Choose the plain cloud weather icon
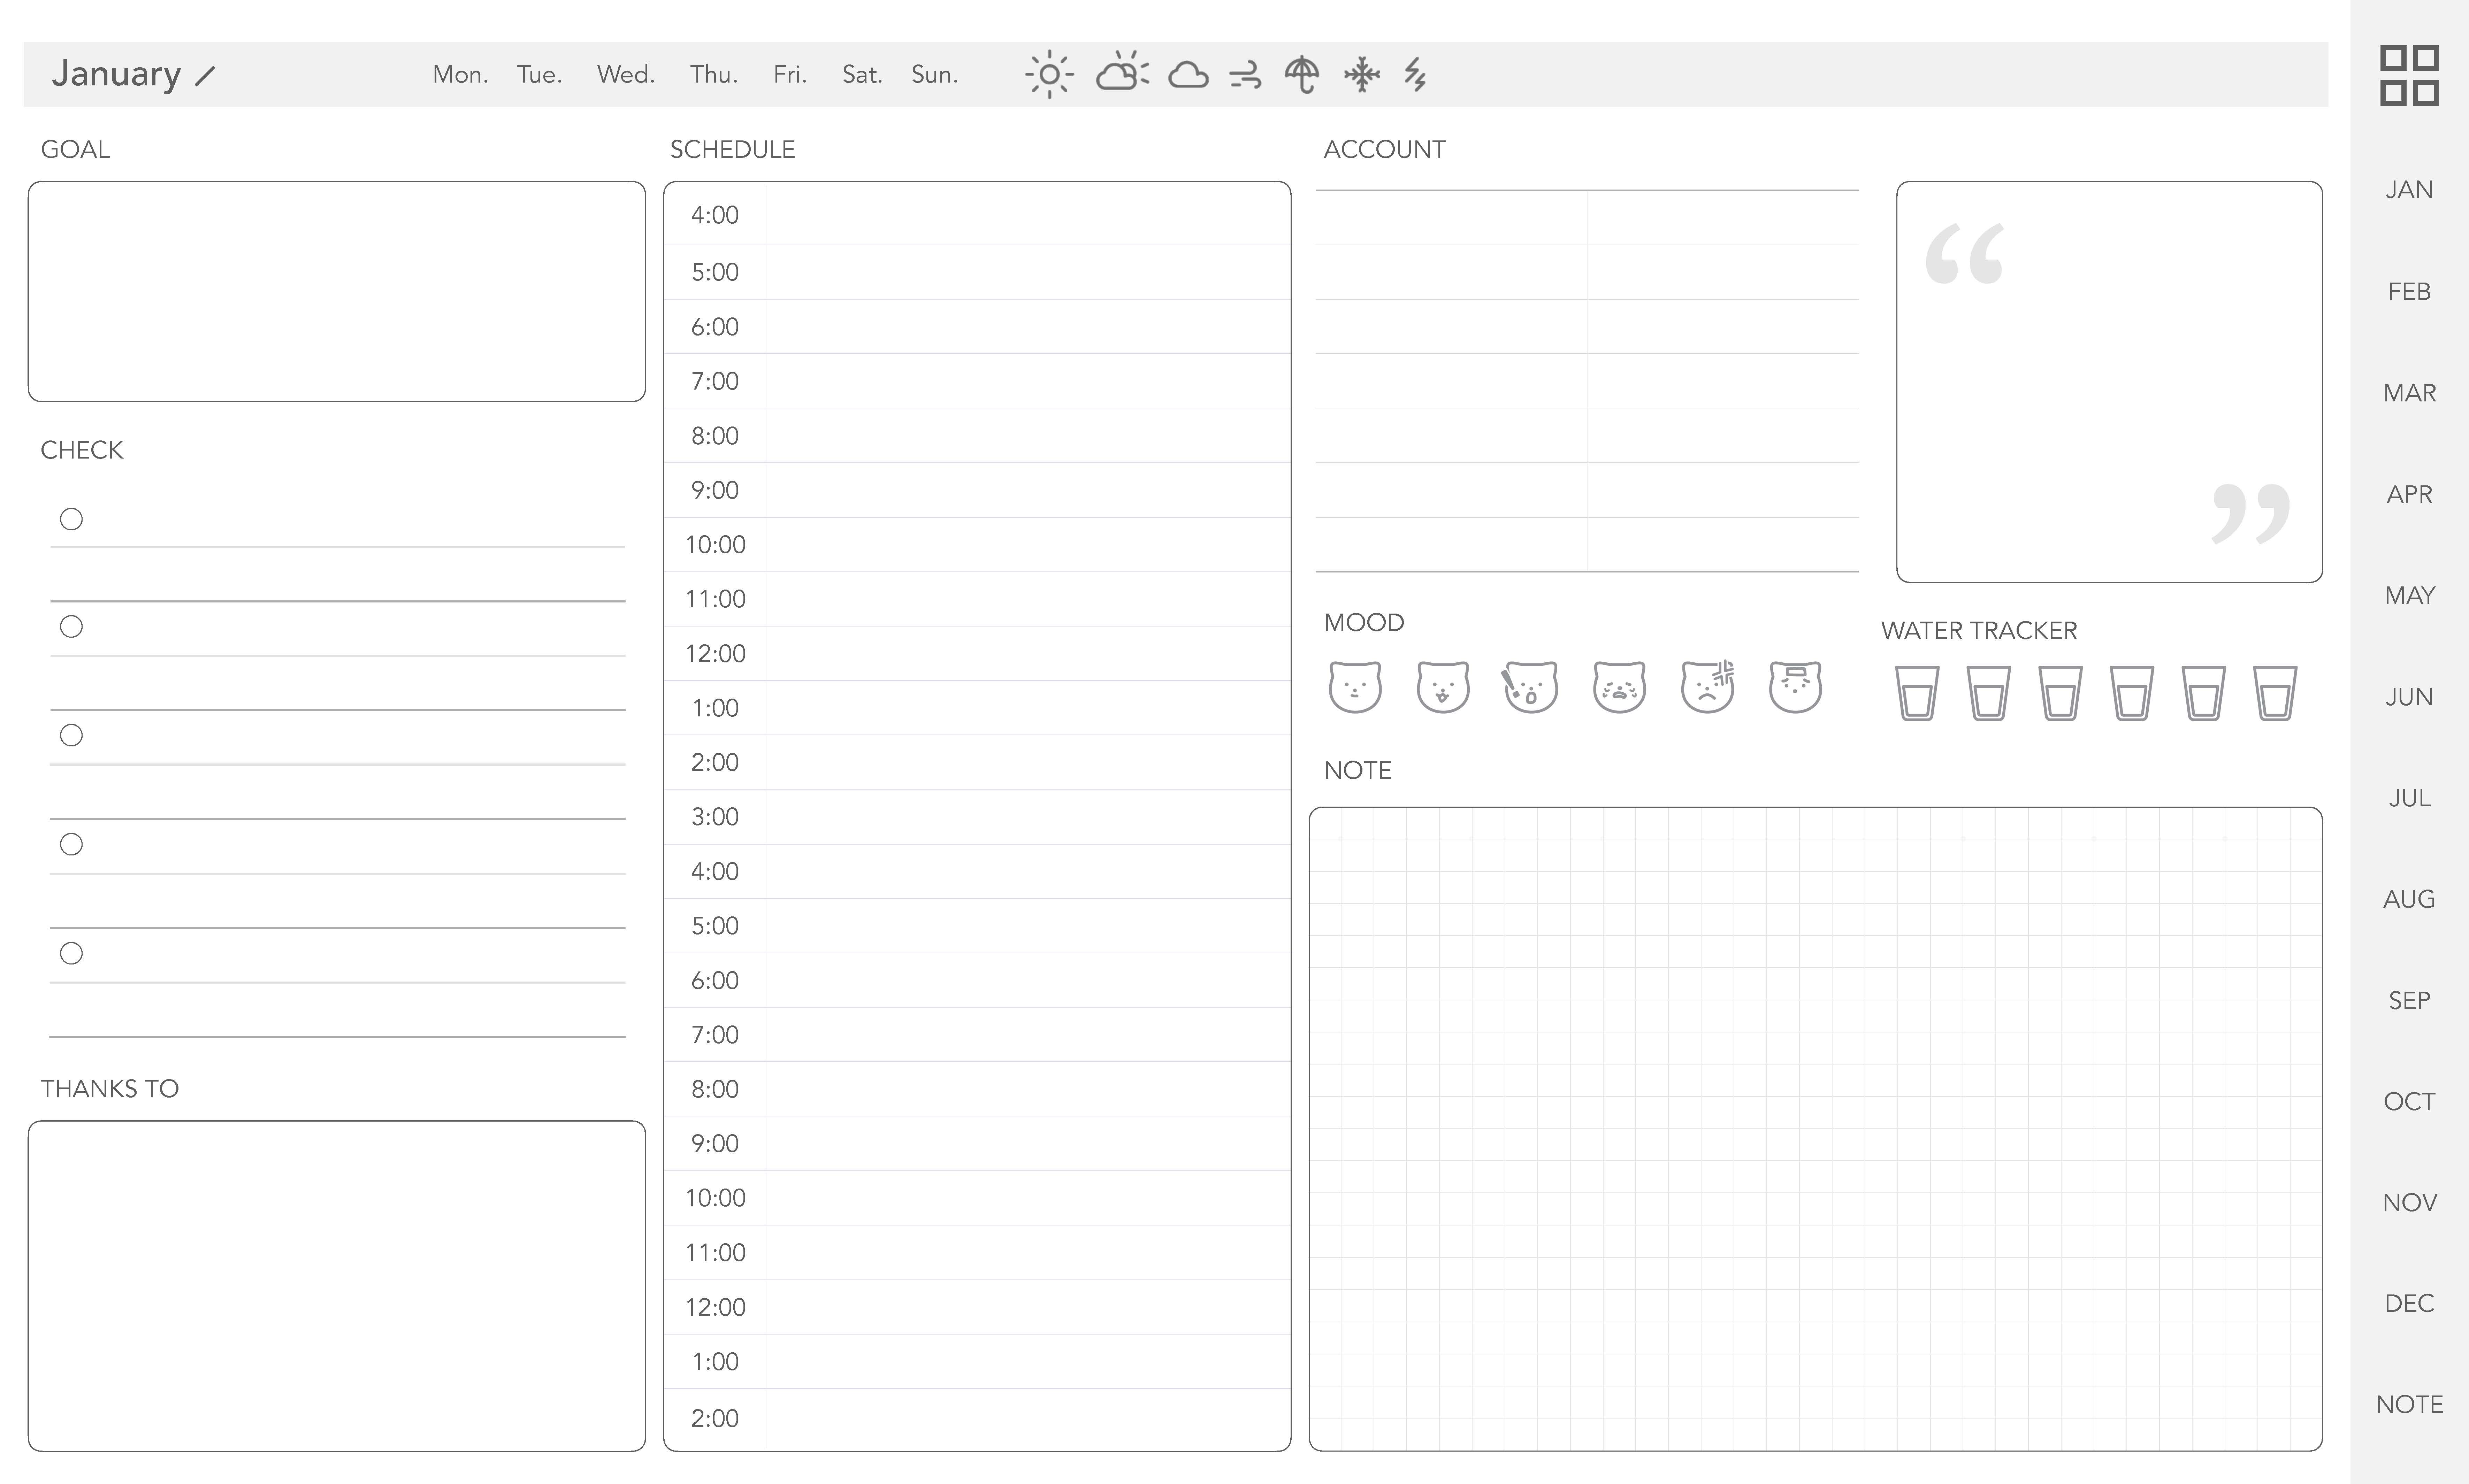2469x1484 pixels. [1188, 75]
